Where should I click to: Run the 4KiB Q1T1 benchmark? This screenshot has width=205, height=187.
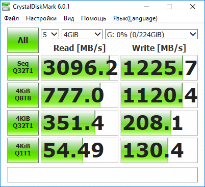pos(23,150)
